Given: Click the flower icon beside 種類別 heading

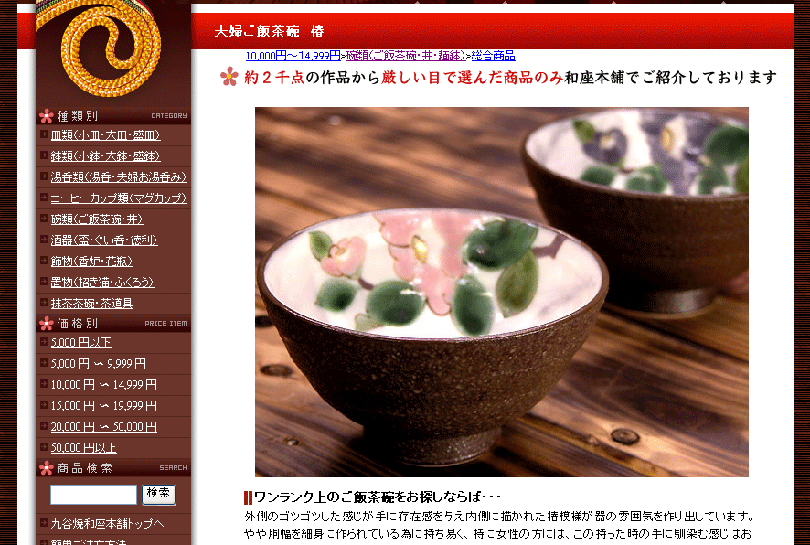Looking at the screenshot, I should coord(47,116).
